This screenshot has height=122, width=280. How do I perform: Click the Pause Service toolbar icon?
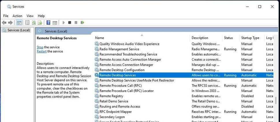(x=76, y=23)
